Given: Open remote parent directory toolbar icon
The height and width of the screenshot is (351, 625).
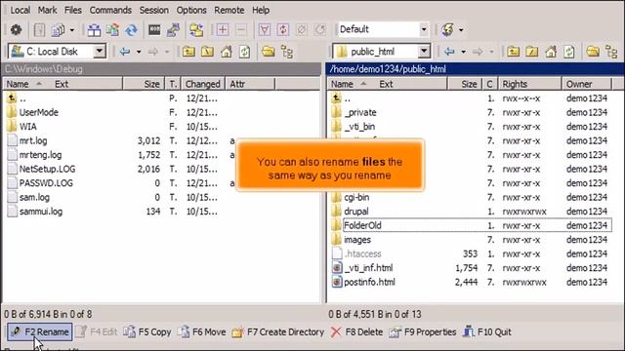Looking at the screenshot, I should [513, 52].
